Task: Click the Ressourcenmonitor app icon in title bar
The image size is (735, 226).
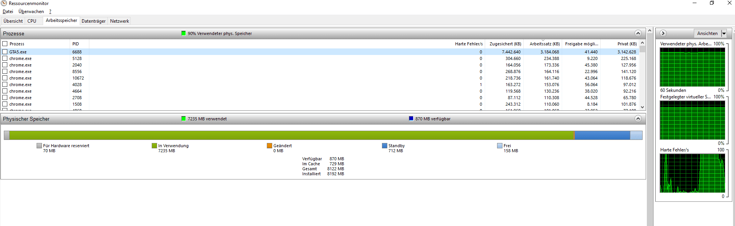Action: [x=4, y=3]
